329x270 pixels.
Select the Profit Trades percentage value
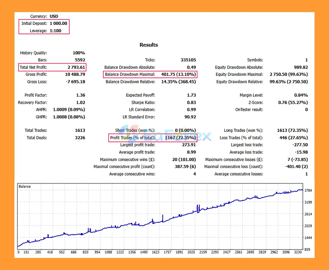point(180,138)
